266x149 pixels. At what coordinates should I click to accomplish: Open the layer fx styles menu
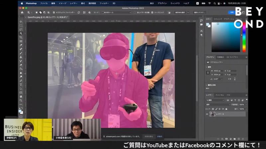[x=222, y=139]
